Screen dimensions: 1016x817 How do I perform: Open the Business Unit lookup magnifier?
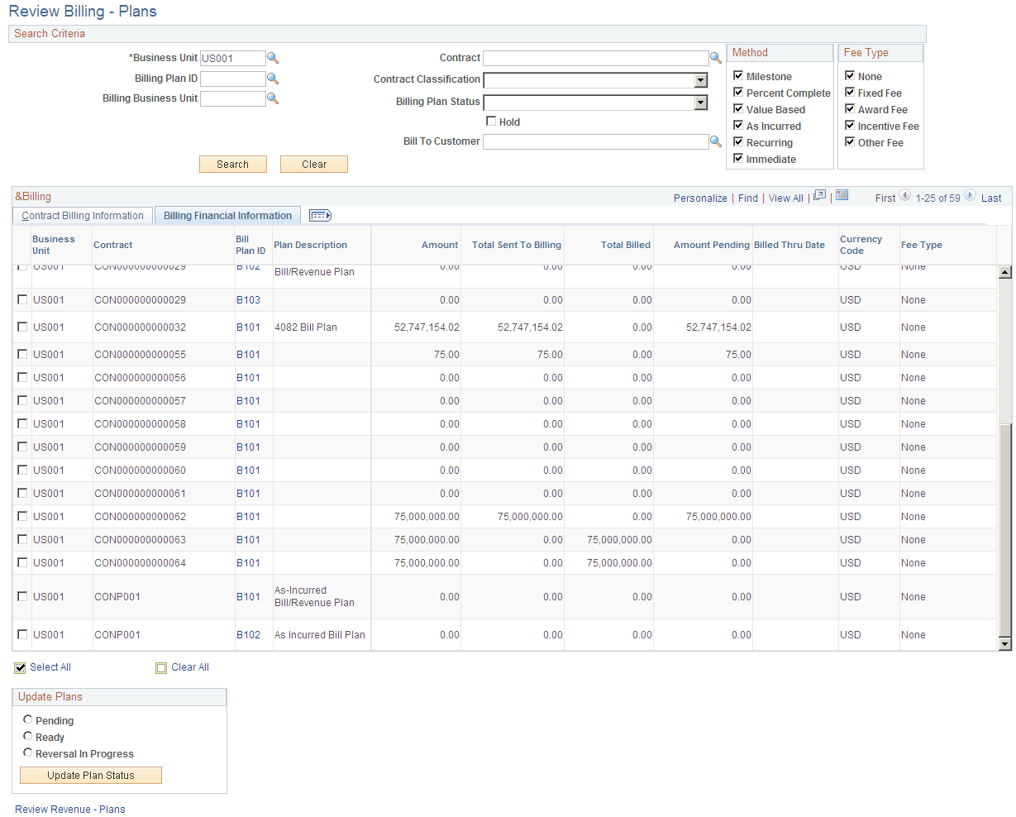(x=273, y=58)
